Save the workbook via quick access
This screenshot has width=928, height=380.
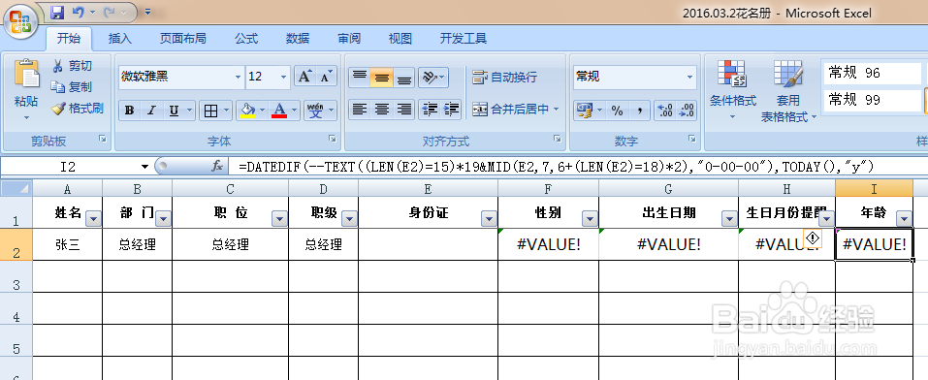(x=57, y=12)
